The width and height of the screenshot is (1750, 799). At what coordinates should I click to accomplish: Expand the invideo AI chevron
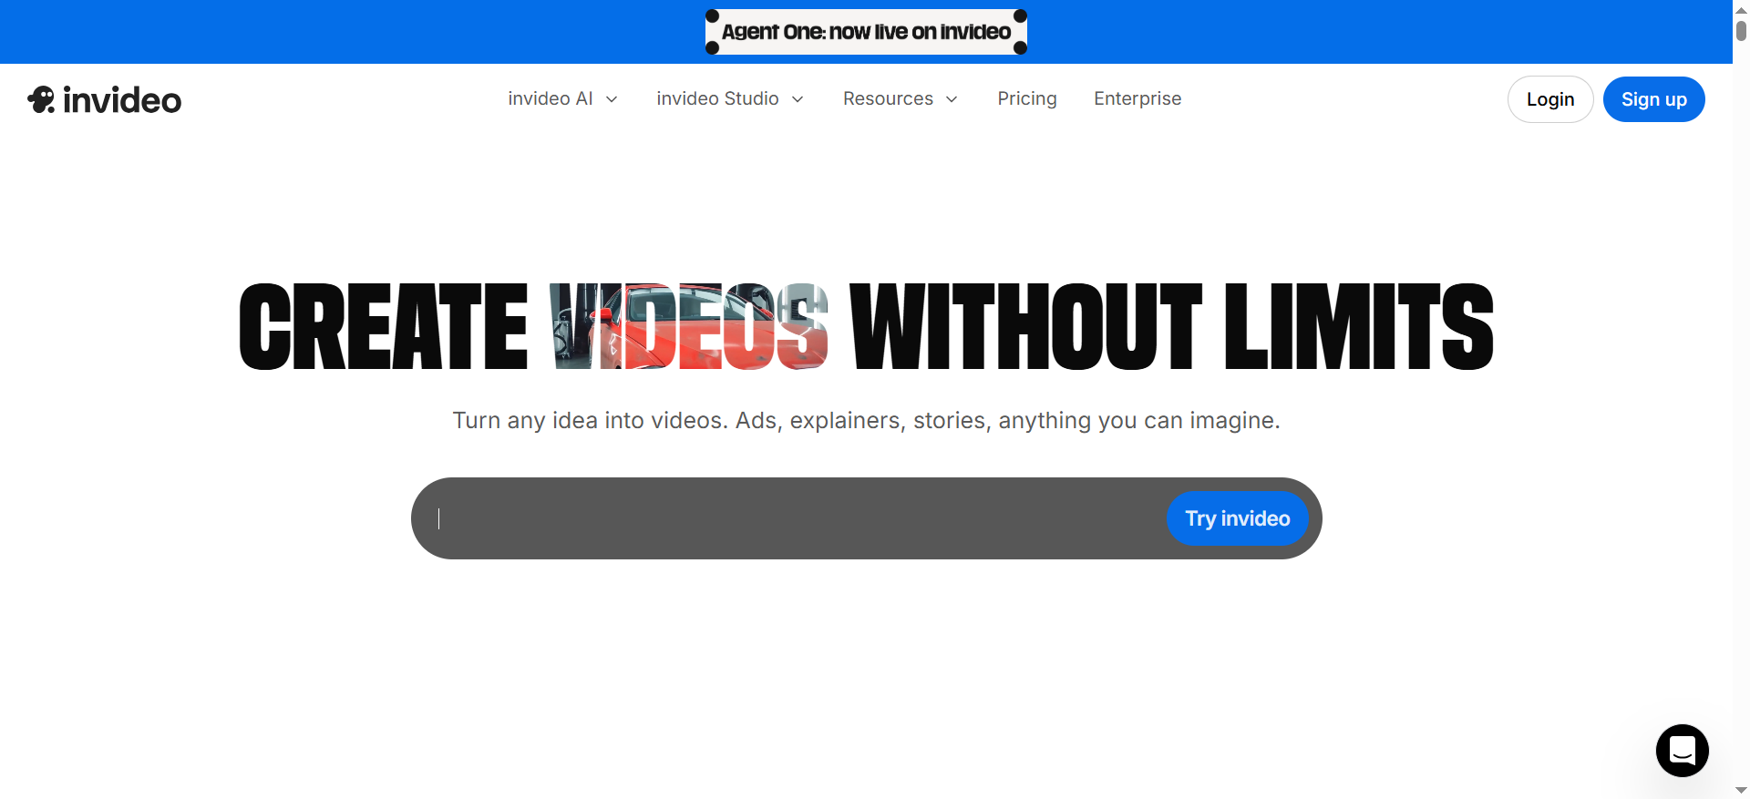click(x=612, y=99)
